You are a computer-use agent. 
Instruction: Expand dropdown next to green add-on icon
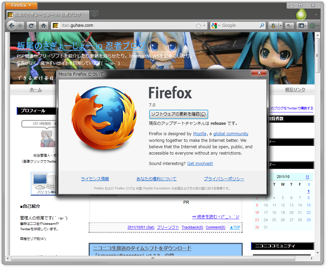318,26
